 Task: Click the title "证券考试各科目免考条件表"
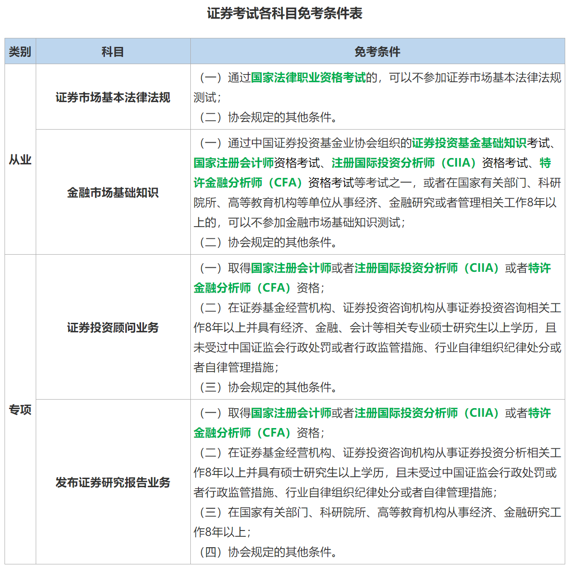284,14
